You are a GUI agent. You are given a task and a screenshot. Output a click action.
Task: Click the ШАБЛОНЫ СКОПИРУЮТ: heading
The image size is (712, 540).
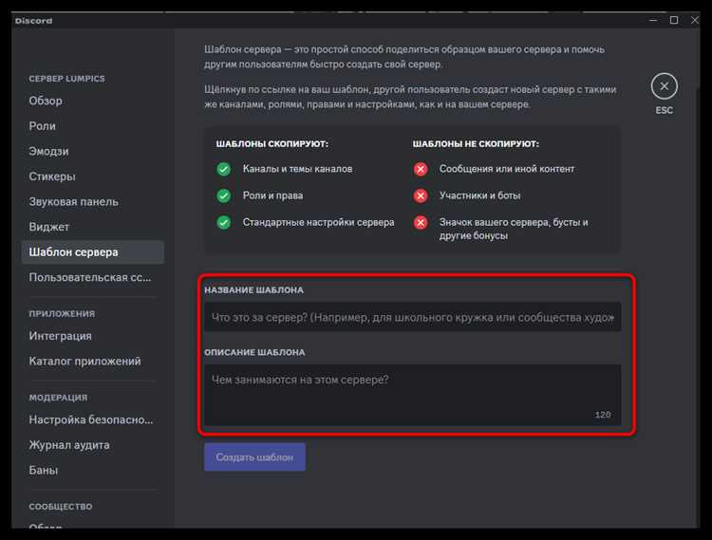(272, 144)
